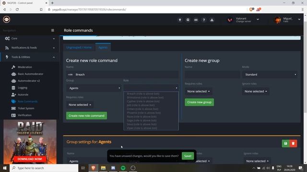The height and width of the screenshot is (172, 307).
Task: Click RAID Download Now ad button
Action: (30, 159)
